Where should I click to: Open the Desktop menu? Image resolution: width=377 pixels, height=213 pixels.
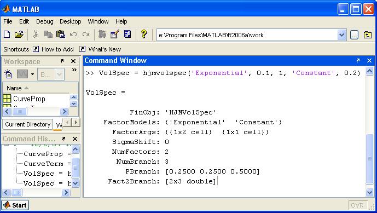pos(71,21)
